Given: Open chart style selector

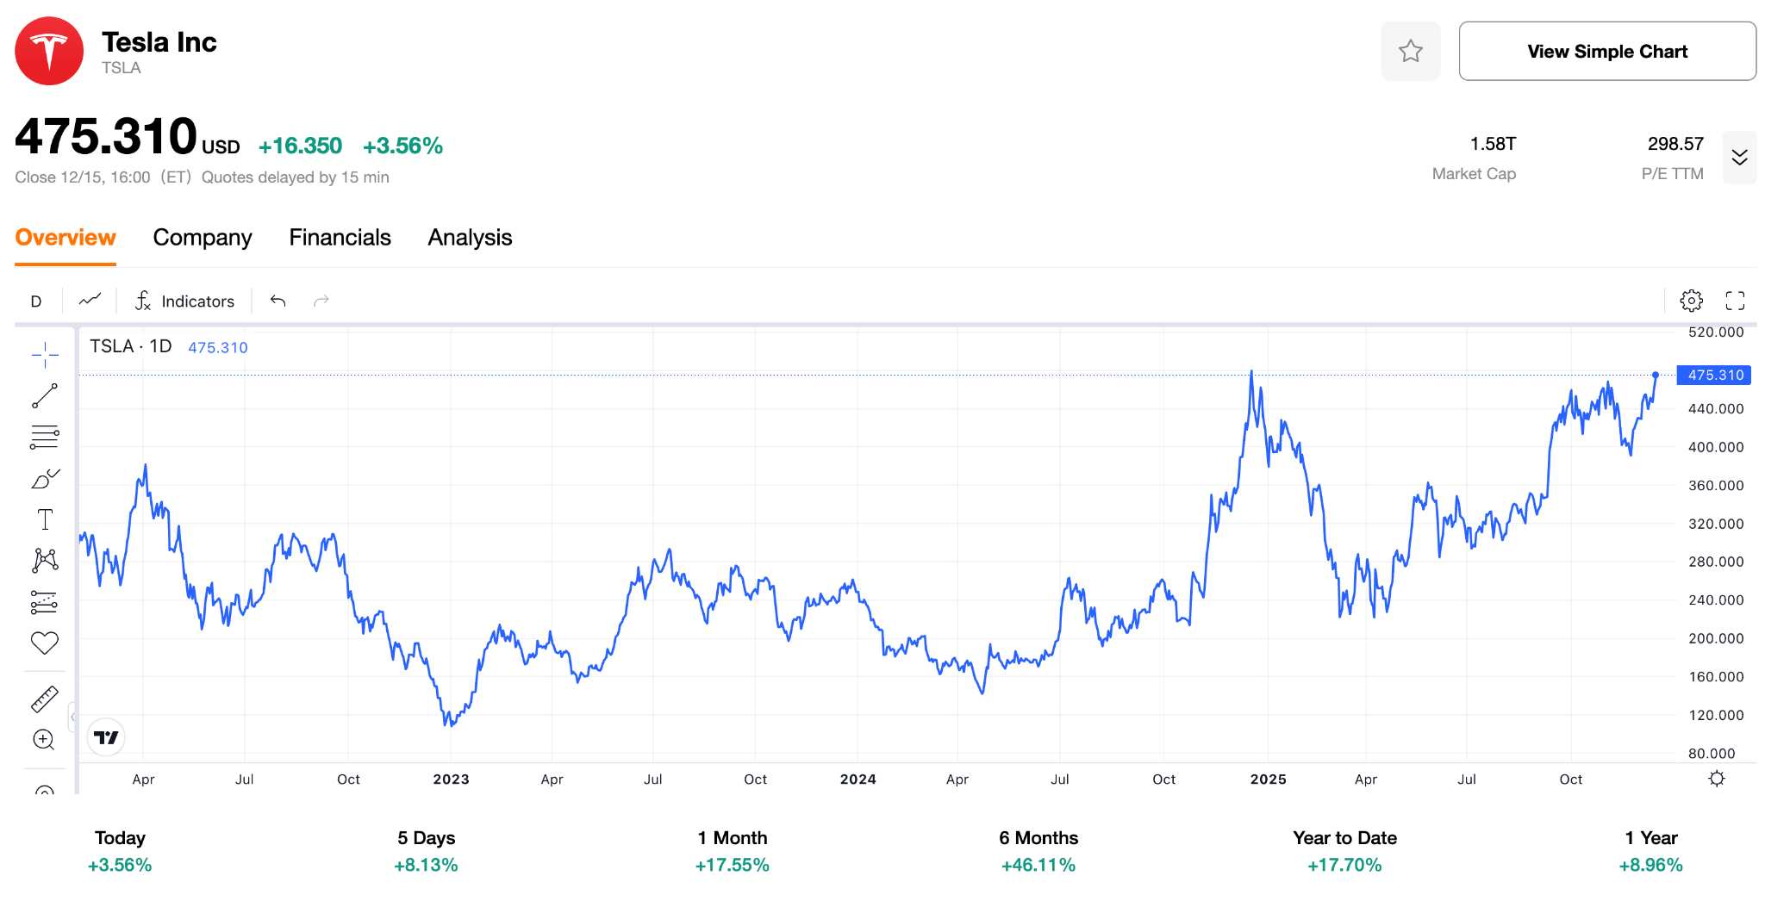Looking at the screenshot, I should [x=90, y=301].
